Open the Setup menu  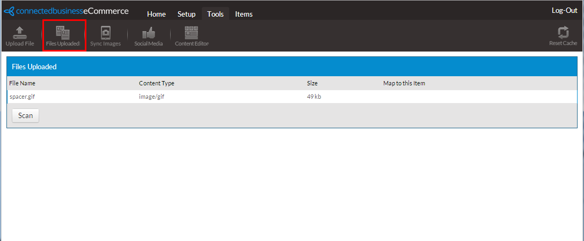coord(186,14)
